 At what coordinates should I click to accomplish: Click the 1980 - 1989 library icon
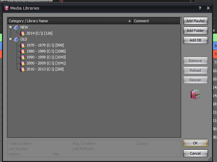[23, 51]
